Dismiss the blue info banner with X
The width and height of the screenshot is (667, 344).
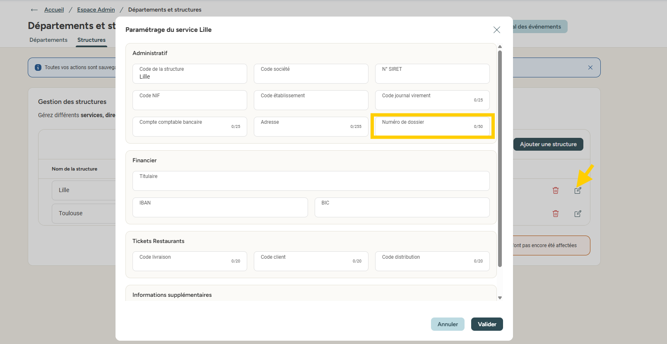tap(590, 67)
